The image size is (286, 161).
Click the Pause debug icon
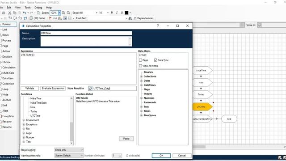pyautogui.click(x=5, y=18)
